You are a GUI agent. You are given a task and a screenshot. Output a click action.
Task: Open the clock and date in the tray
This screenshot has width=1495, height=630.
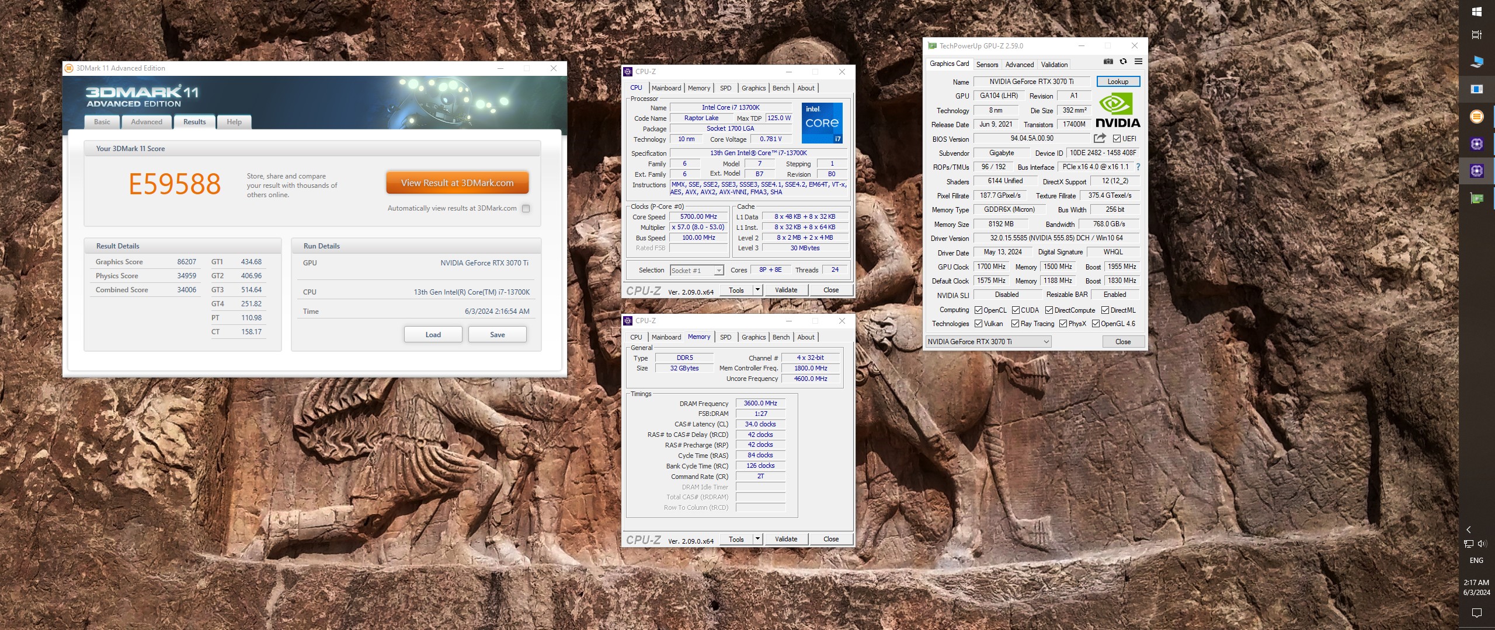click(1476, 587)
